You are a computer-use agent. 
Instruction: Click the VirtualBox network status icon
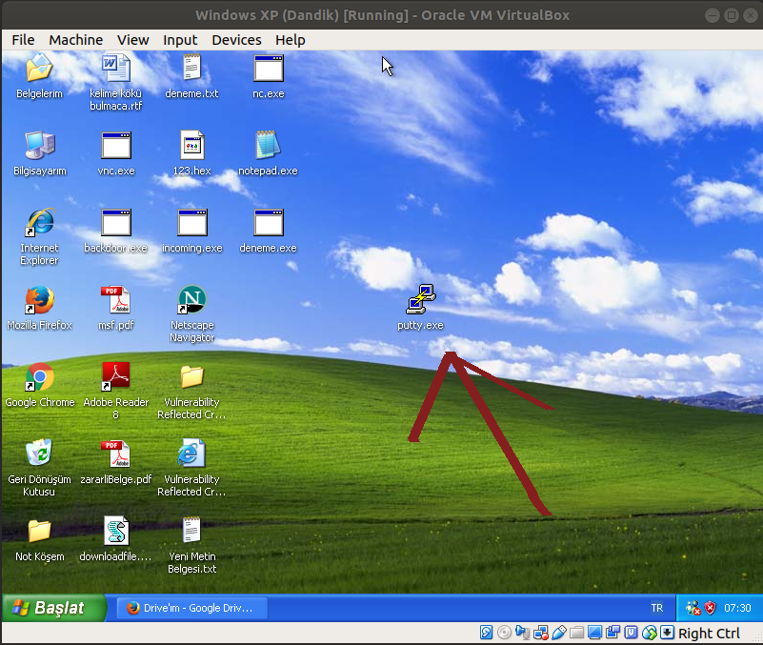541,633
